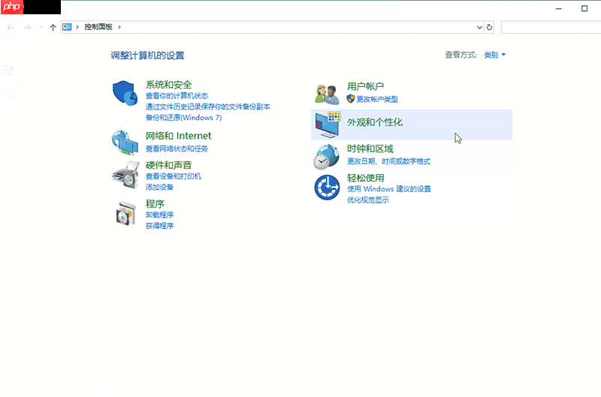Click the 添加设备 link
Viewport: 601px width, 397px height.
[x=159, y=187]
